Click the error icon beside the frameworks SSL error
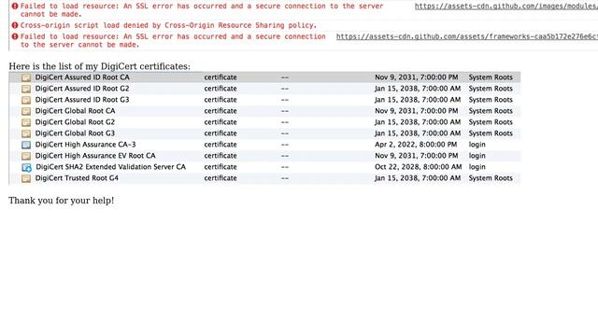This screenshot has width=598, height=336. pyautogui.click(x=15, y=36)
